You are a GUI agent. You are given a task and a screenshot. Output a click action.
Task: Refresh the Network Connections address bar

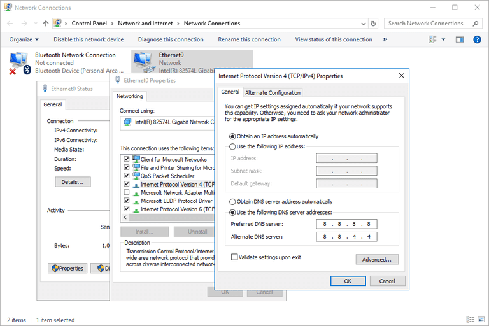click(x=374, y=24)
